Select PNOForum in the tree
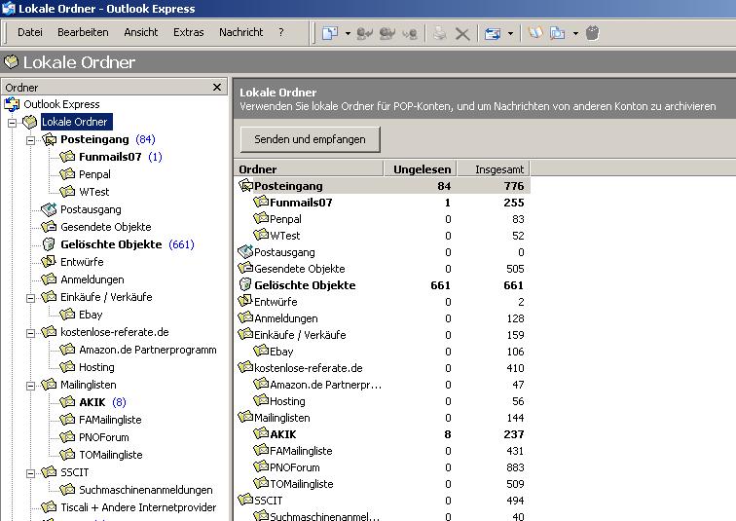This screenshot has height=521, width=736. [104, 437]
